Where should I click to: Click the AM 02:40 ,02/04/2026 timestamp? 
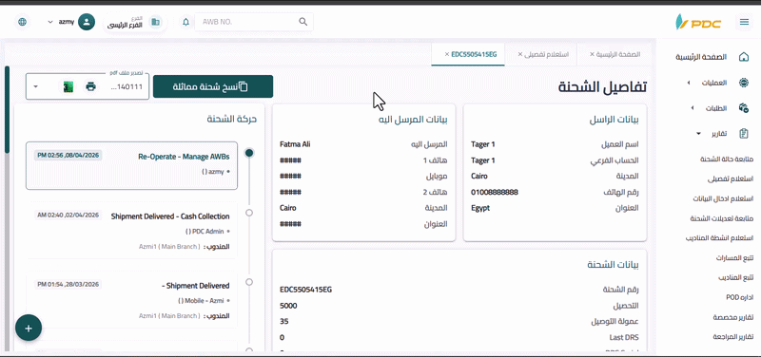pos(68,216)
